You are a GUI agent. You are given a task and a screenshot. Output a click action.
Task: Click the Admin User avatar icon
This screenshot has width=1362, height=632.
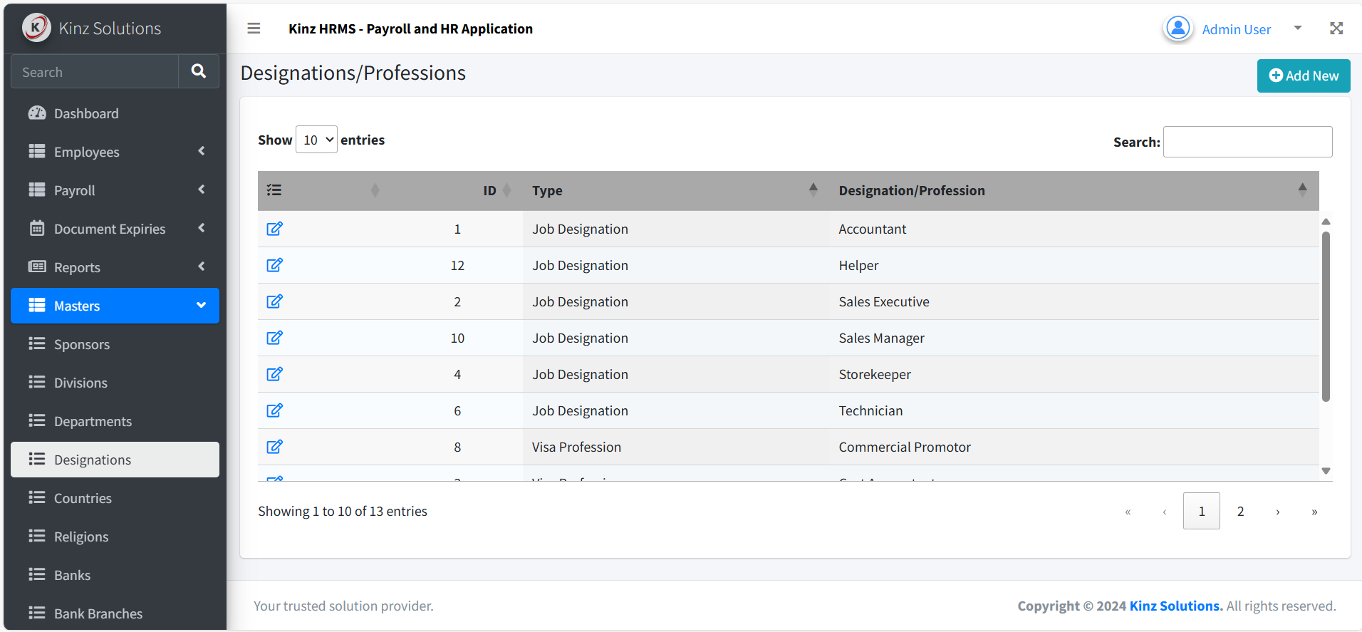click(x=1178, y=29)
